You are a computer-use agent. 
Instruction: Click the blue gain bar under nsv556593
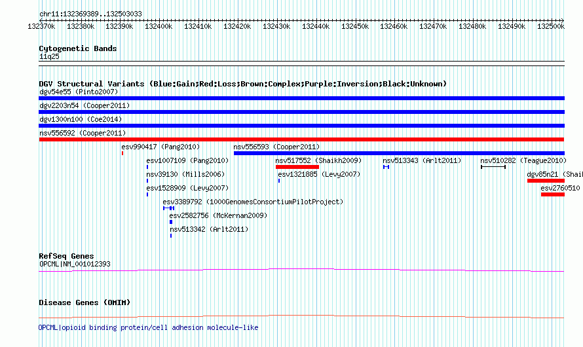point(399,153)
